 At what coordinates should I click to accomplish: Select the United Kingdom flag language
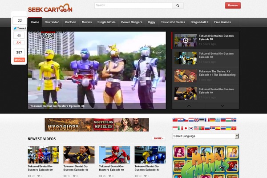tap(197, 120)
